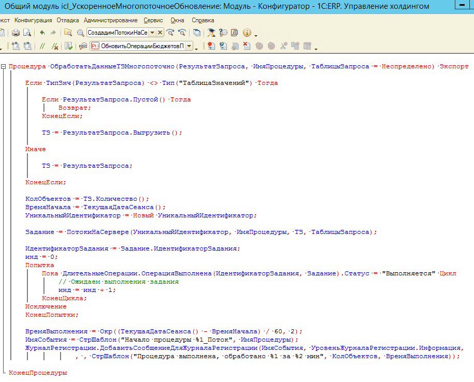Set a conditional breakpoint

click(223, 46)
